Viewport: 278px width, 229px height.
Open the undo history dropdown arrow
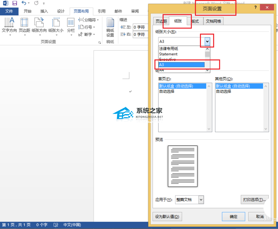[29, 3]
